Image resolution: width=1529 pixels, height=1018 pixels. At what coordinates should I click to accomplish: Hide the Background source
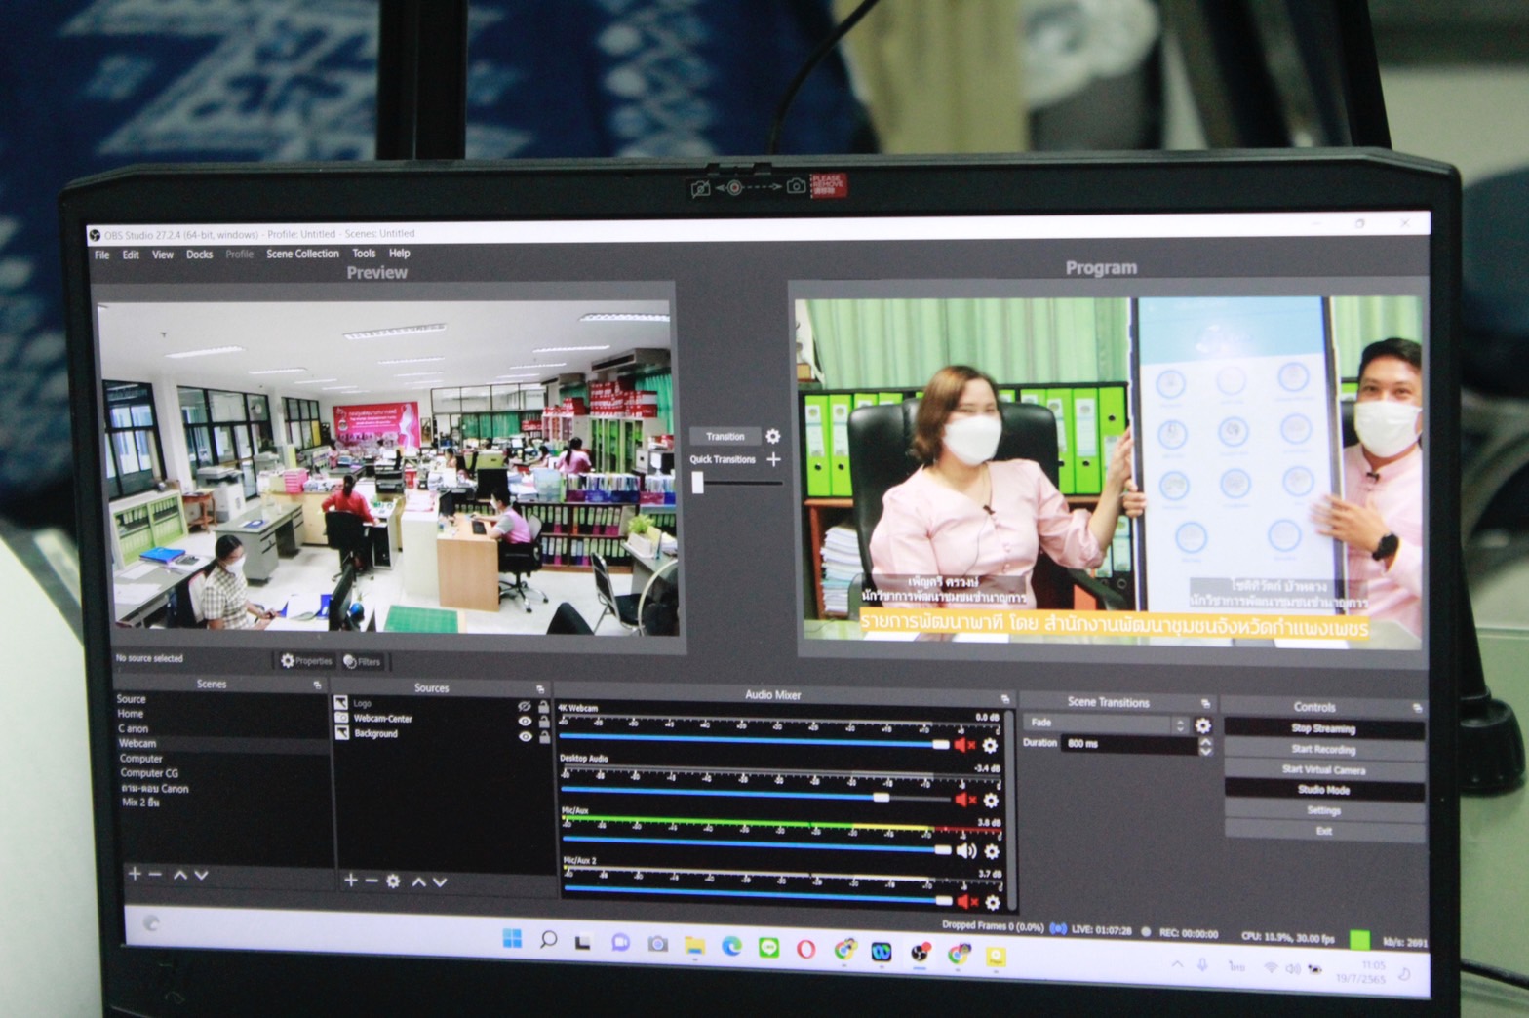coord(525,736)
